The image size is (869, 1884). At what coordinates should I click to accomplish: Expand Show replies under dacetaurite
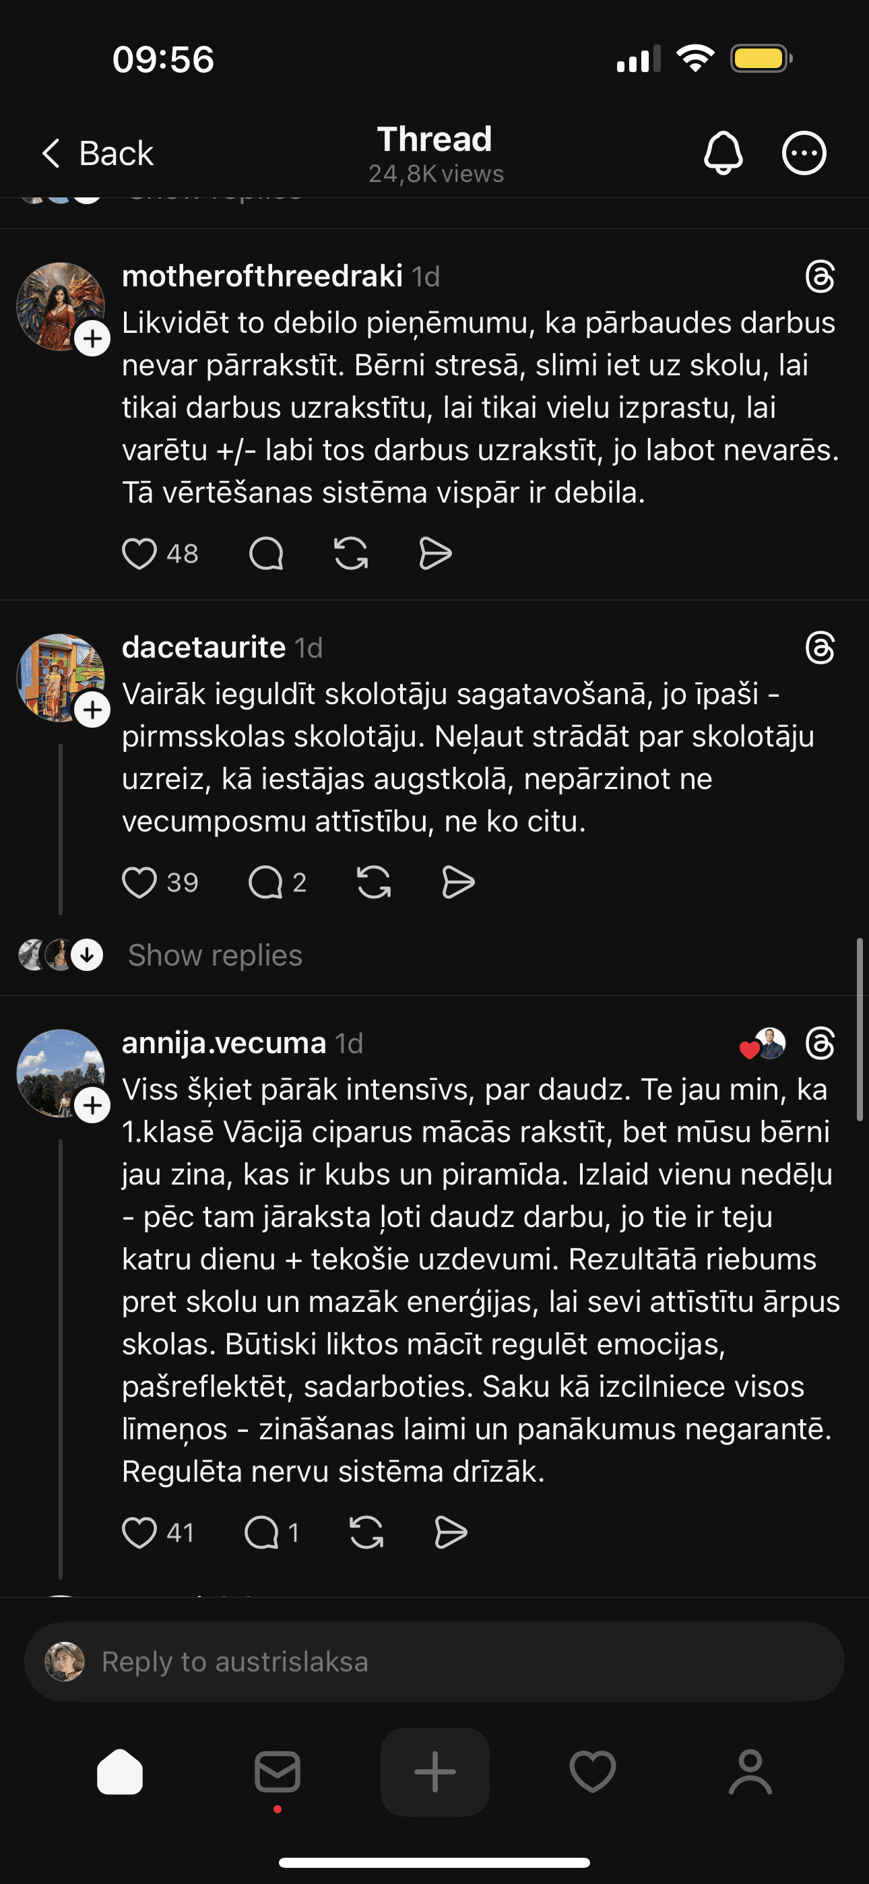[x=215, y=955]
